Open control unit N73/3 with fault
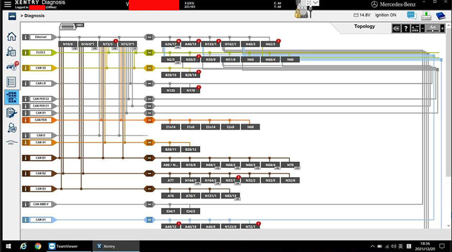The height and width of the screenshot is (252, 452). pyautogui.click(x=108, y=44)
